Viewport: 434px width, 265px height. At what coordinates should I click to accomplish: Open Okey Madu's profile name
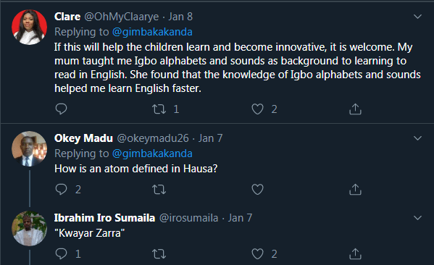pyautogui.click(x=83, y=138)
